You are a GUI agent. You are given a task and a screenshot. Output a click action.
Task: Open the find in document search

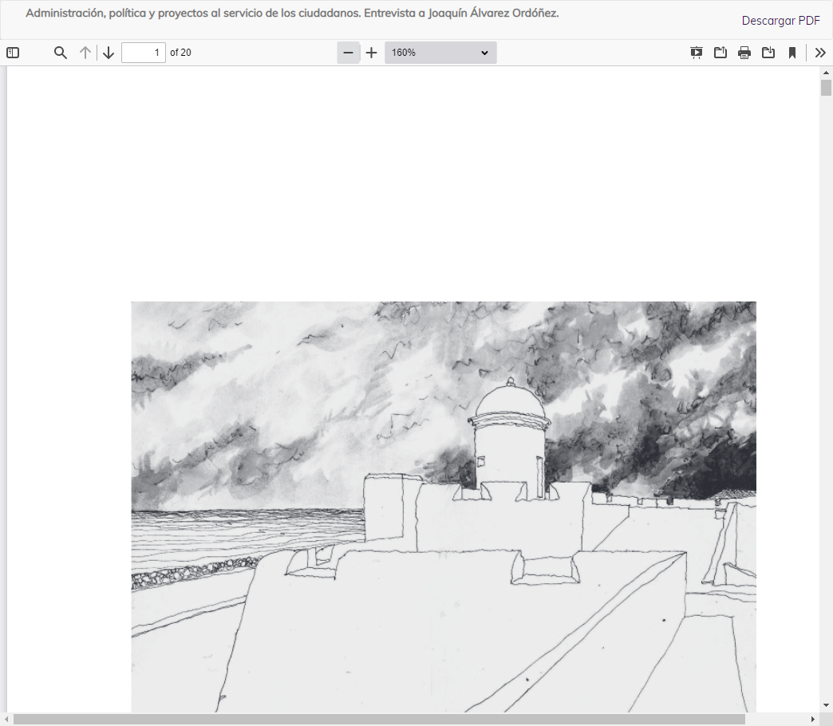click(61, 53)
